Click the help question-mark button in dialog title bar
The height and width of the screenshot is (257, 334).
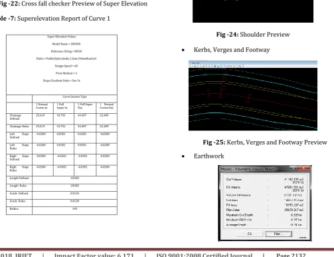coord(293,168)
